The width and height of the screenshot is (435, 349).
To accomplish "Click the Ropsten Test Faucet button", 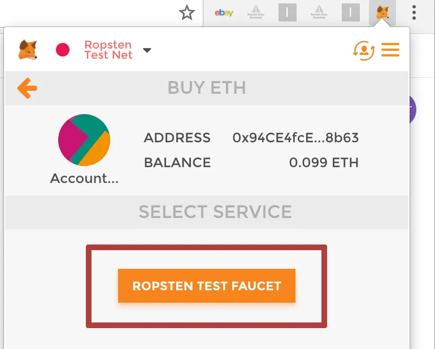I will click(x=207, y=286).
